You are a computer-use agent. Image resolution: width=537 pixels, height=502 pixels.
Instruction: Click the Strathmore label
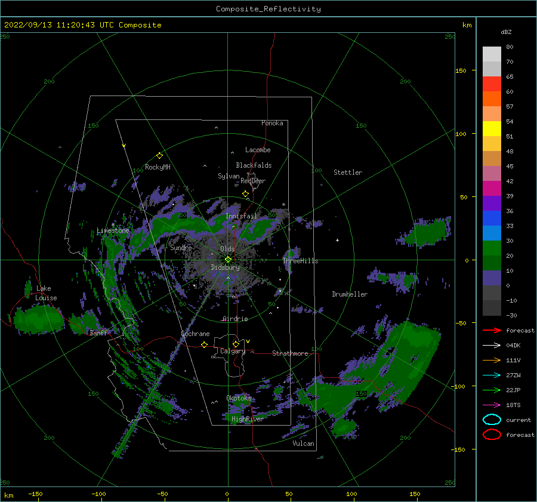[x=290, y=353]
